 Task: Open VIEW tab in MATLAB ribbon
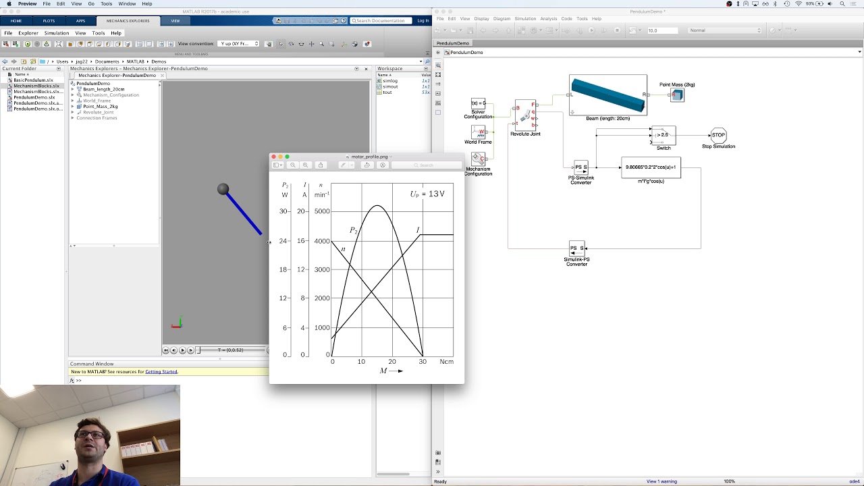(x=175, y=21)
